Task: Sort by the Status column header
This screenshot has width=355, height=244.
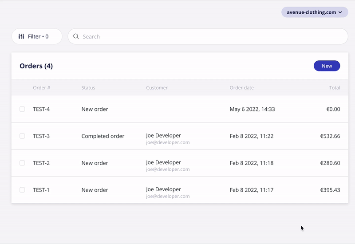Action: coord(88,87)
